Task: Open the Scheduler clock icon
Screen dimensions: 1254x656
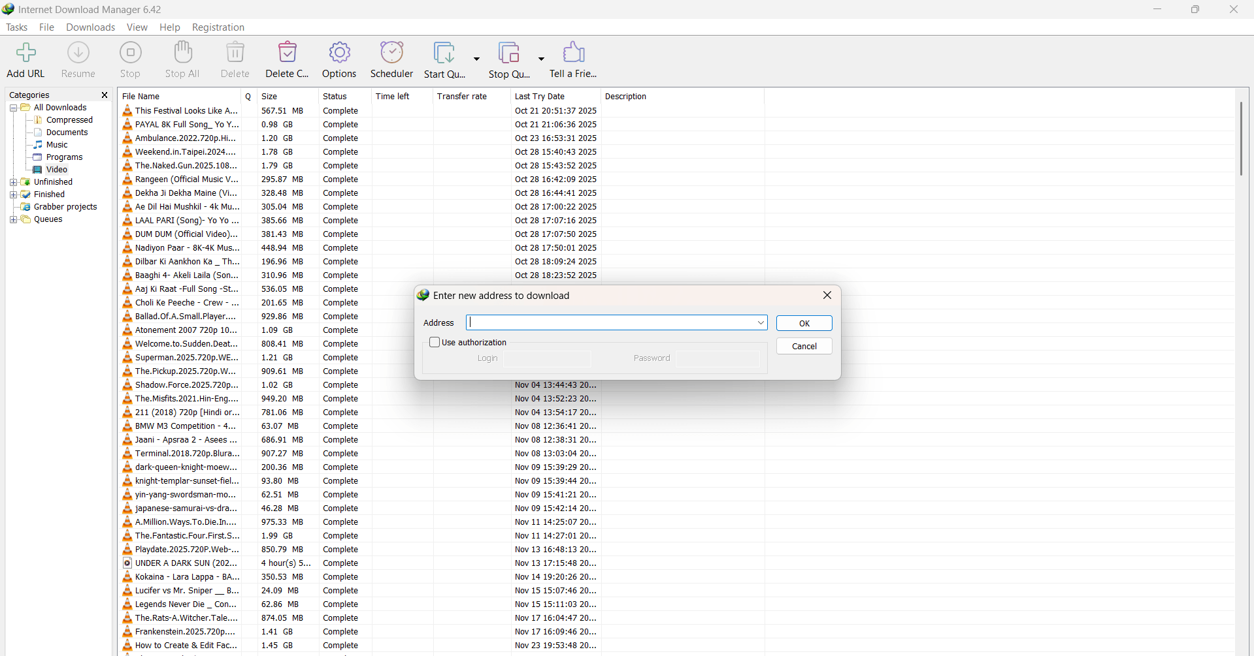Action: [x=392, y=53]
